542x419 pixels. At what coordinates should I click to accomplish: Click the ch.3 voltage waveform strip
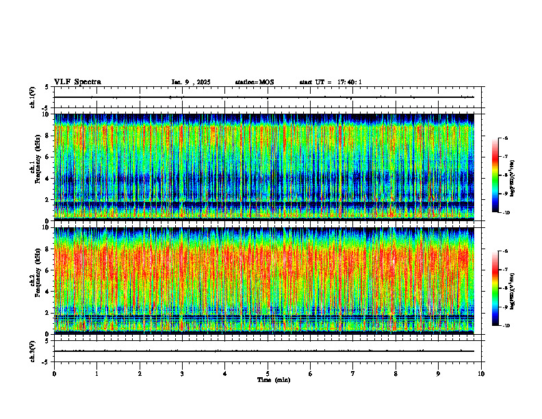click(x=268, y=351)
